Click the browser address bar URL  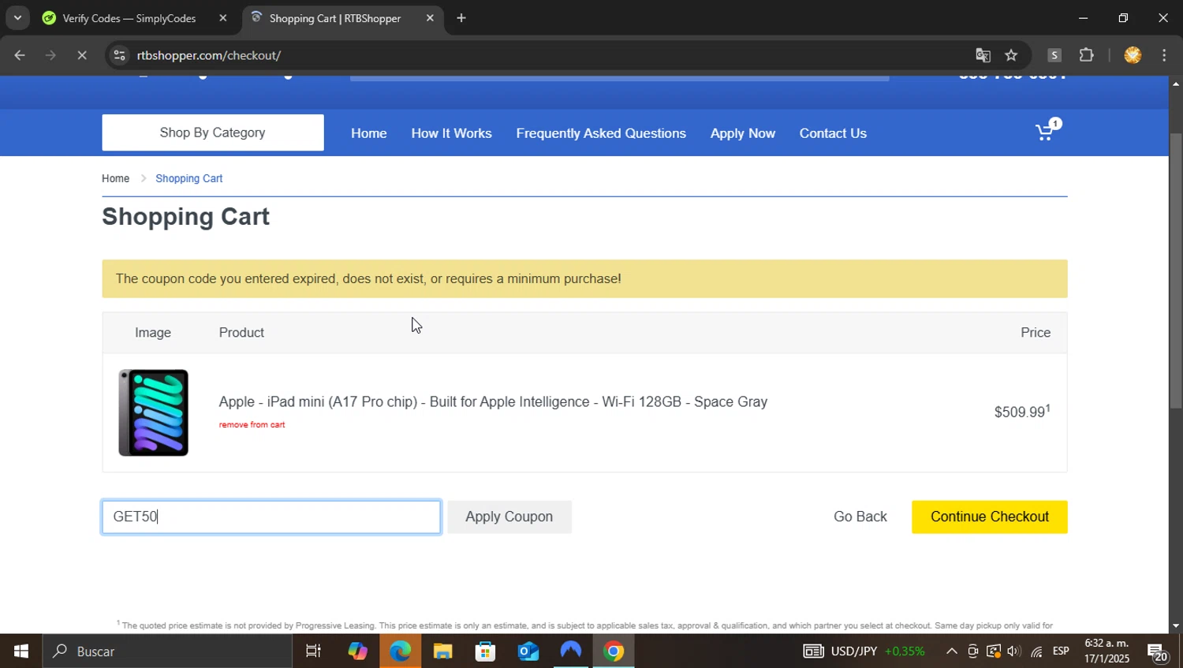click(x=209, y=55)
